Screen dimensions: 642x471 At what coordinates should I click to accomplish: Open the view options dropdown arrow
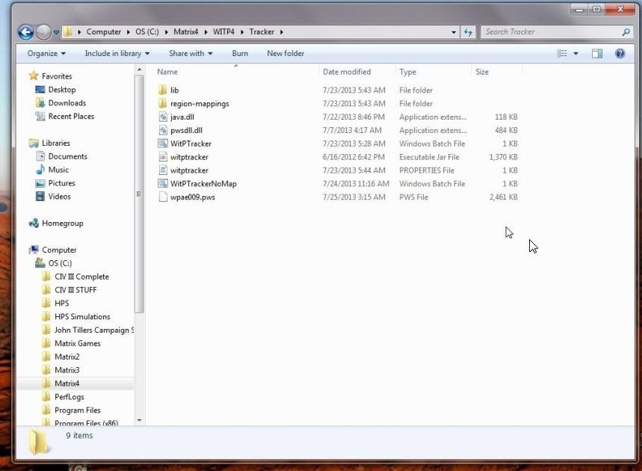click(x=575, y=54)
